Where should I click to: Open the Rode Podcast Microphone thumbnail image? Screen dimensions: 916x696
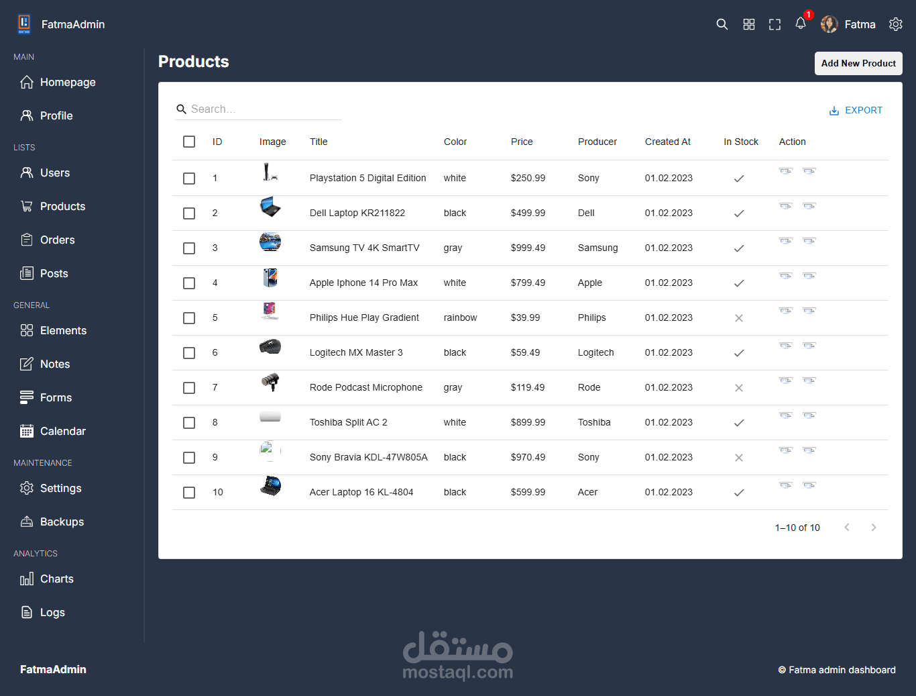click(270, 383)
